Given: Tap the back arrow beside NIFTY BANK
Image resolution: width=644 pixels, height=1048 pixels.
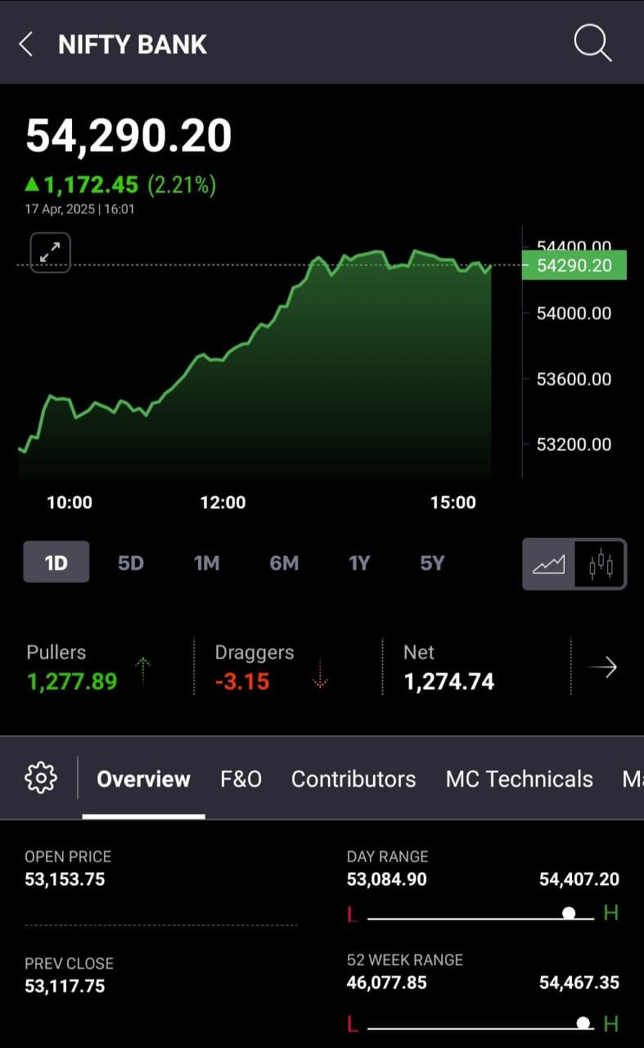Looking at the screenshot, I should coord(25,44).
